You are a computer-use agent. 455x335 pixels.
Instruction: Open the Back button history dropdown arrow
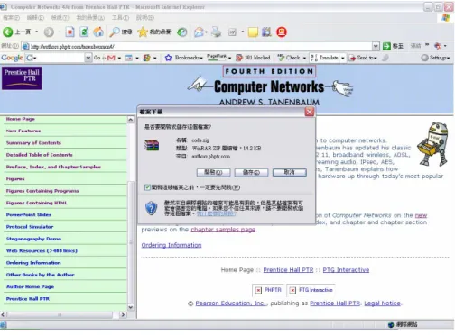point(37,32)
